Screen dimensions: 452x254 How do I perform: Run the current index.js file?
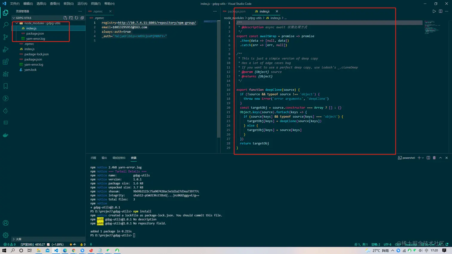pos(434,11)
